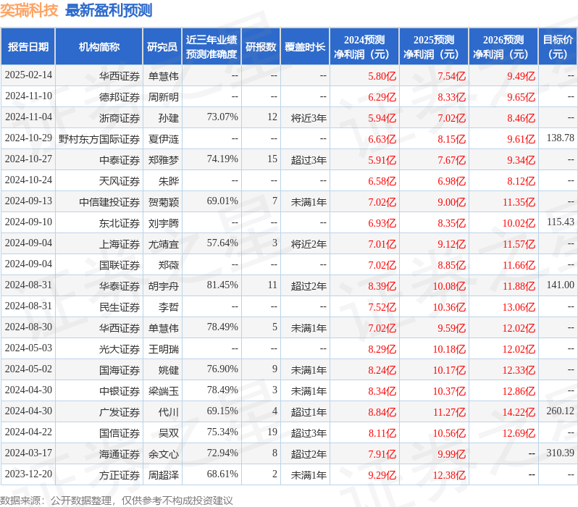Select accuracy value 75.34%
Image resolution: width=578 pixels, height=507 pixels.
click(x=222, y=432)
